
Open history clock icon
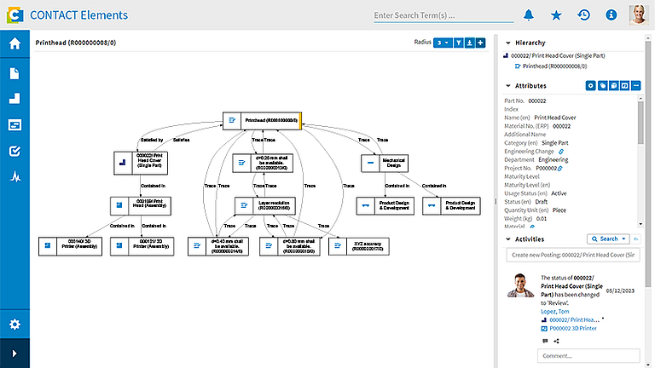tap(583, 15)
